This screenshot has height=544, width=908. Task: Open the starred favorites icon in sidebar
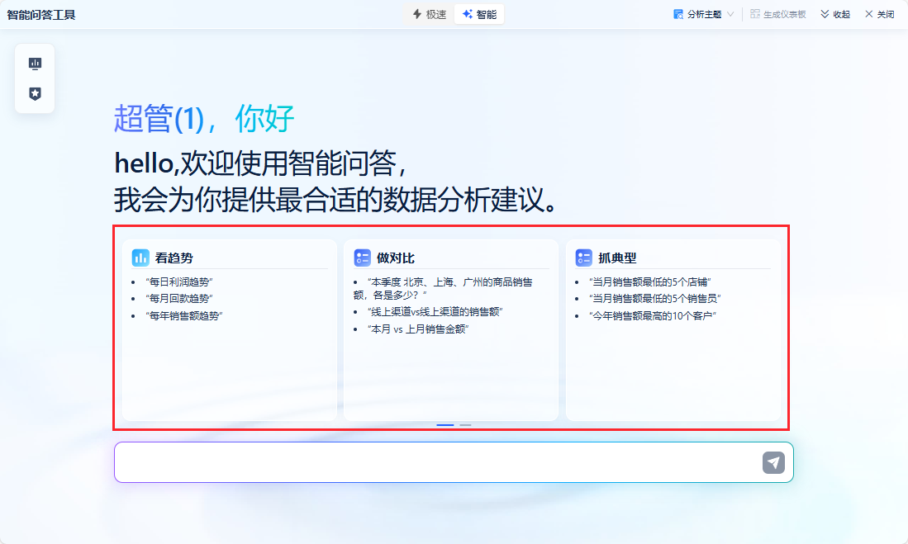[35, 94]
